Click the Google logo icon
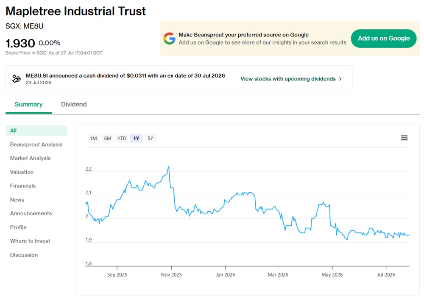Image resolution: width=424 pixels, height=299 pixels. [169, 39]
